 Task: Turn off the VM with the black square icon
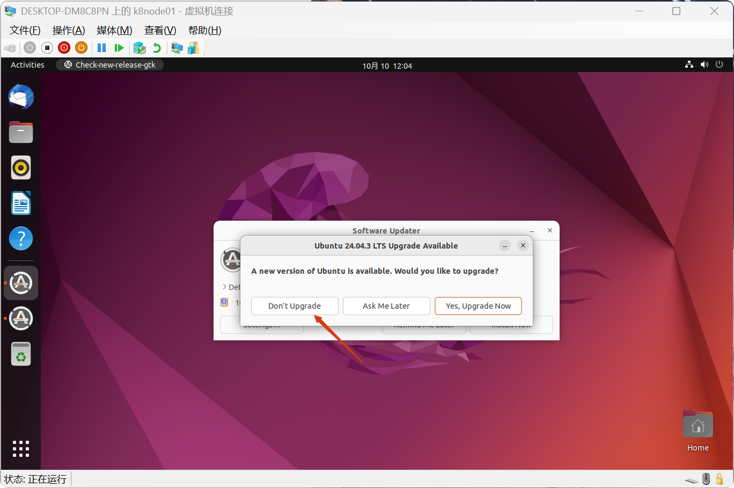(47, 48)
